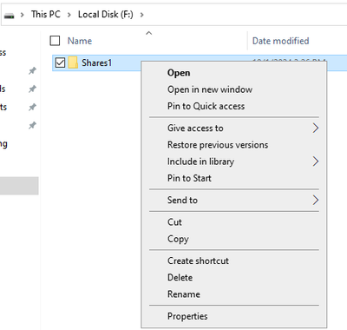Image resolution: width=347 pixels, height=330 pixels.
Task: Open the chevron dropdown after Local Disk (F:)
Action: click(x=141, y=15)
